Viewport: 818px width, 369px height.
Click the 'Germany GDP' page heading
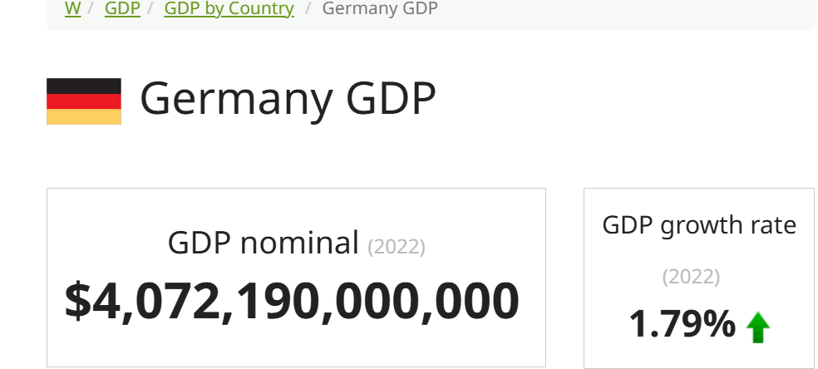click(x=288, y=99)
